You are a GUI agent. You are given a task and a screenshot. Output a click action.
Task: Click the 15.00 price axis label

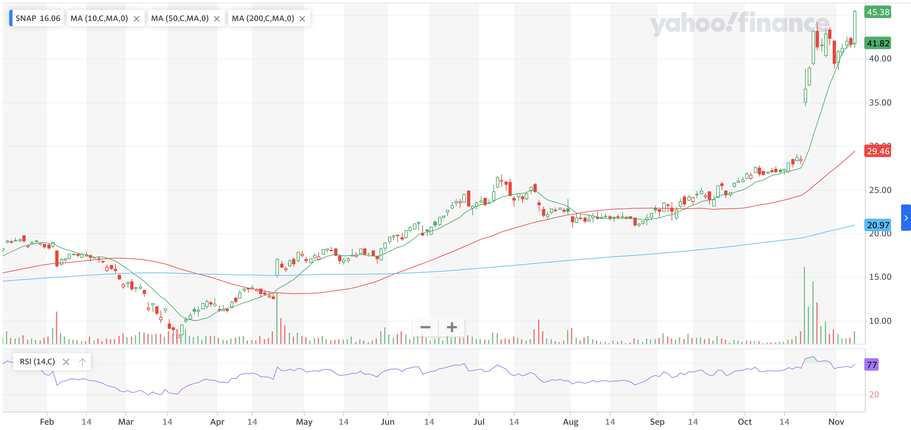[880, 277]
